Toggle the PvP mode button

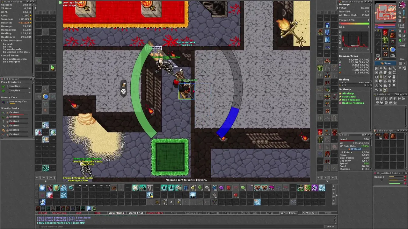[402, 45]
